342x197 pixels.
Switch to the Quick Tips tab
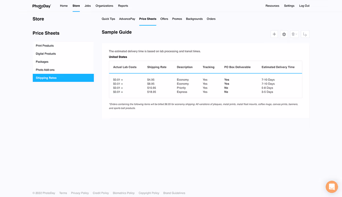click(108, 19)
